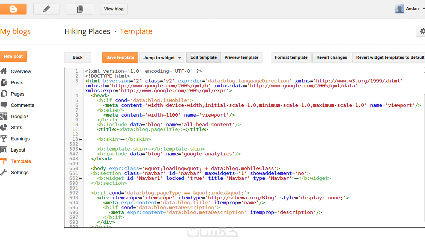425x242 pixels.
Task: Switch to the Preview template tab
Action: point(241,57)
